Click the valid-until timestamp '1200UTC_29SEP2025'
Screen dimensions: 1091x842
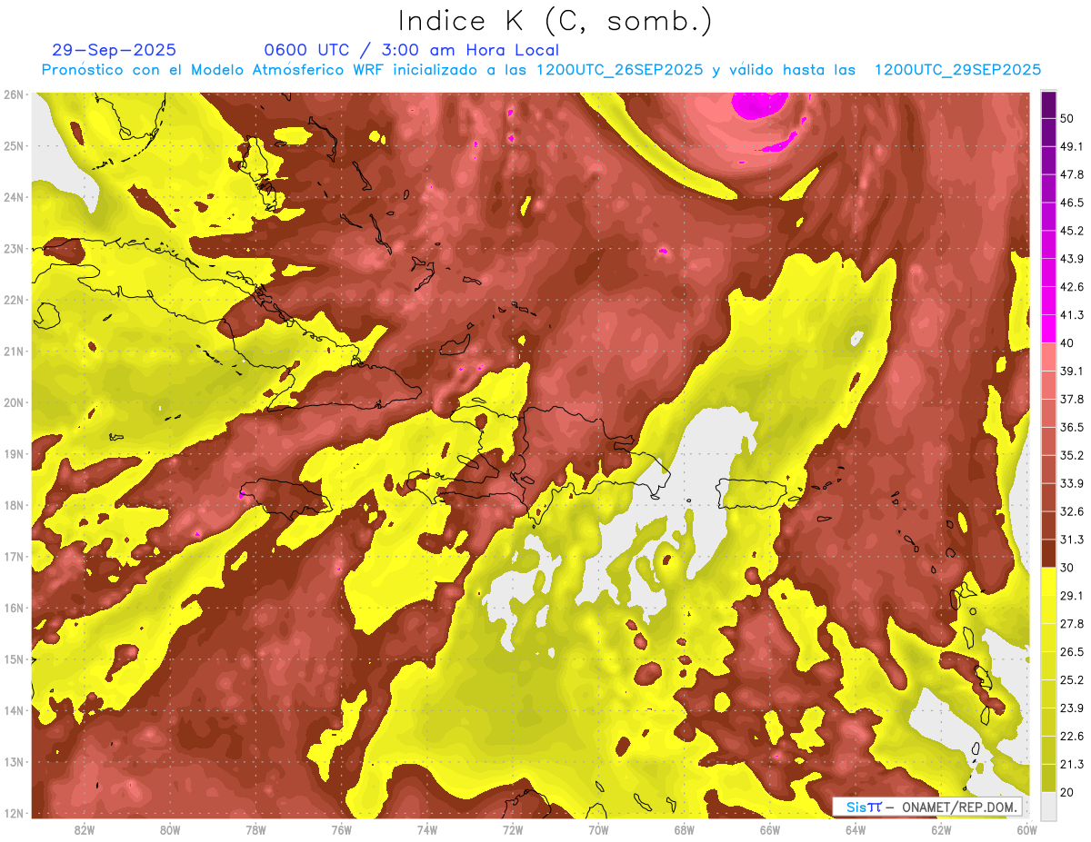957,70
